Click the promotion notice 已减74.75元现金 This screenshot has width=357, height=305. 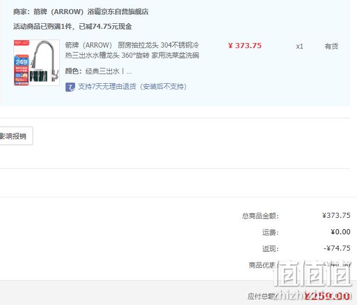tap(106, 27)
